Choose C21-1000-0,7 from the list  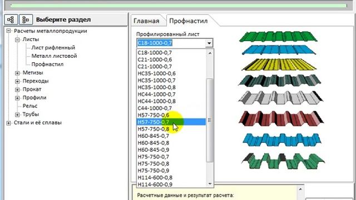tap(171, 67)
